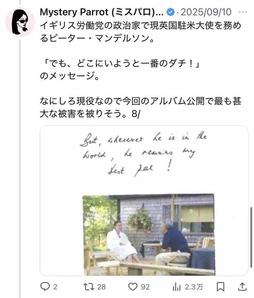The width and height of the screenshot is (254, 298).
Task: Click the blue verified badge
Action: pyautogui.click(x=170, y=12)
